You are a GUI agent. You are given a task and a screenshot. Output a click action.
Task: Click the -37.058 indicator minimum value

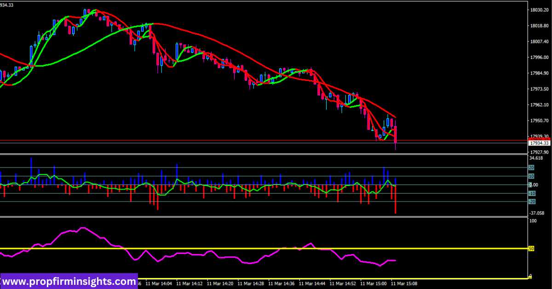point(537,213)
